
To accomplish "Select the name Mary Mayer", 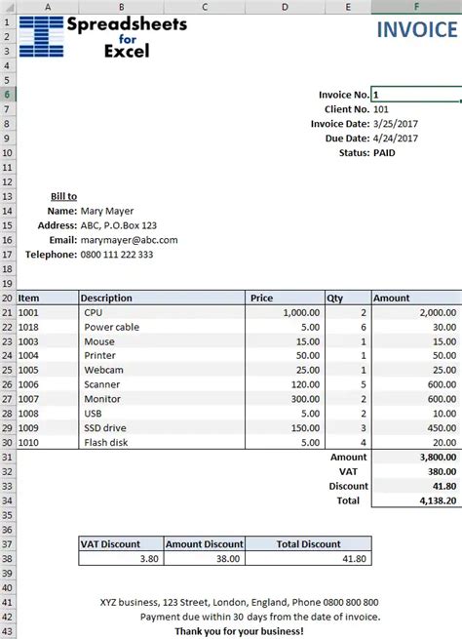I will pos(107,211).
